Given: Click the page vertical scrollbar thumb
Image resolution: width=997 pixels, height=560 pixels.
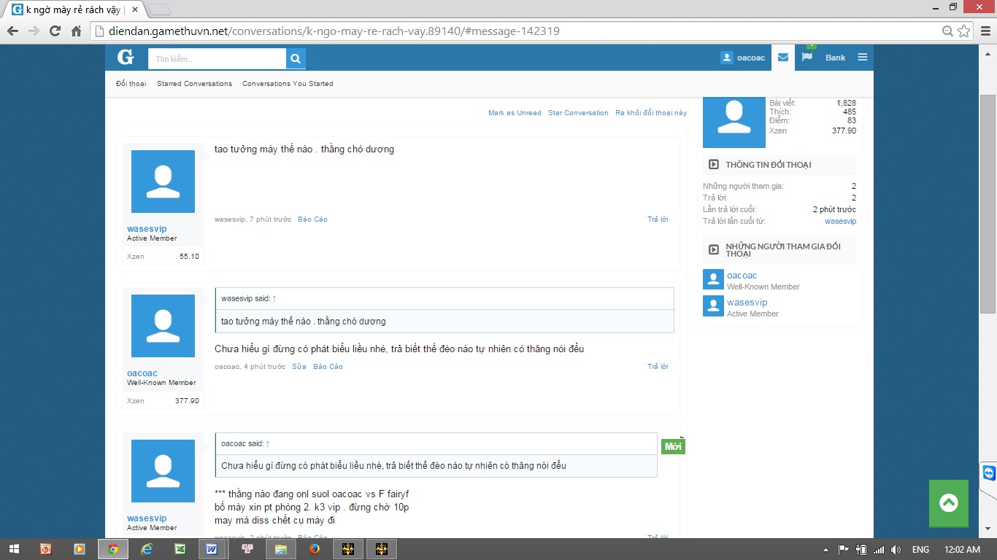Looking at the screenshot, I should pos(987,204).
